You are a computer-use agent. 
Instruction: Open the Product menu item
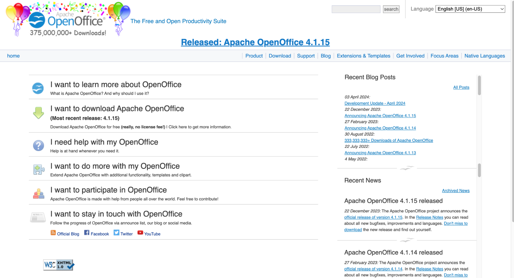coord(254,56)
